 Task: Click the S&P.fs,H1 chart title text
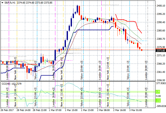pos(10,2)
